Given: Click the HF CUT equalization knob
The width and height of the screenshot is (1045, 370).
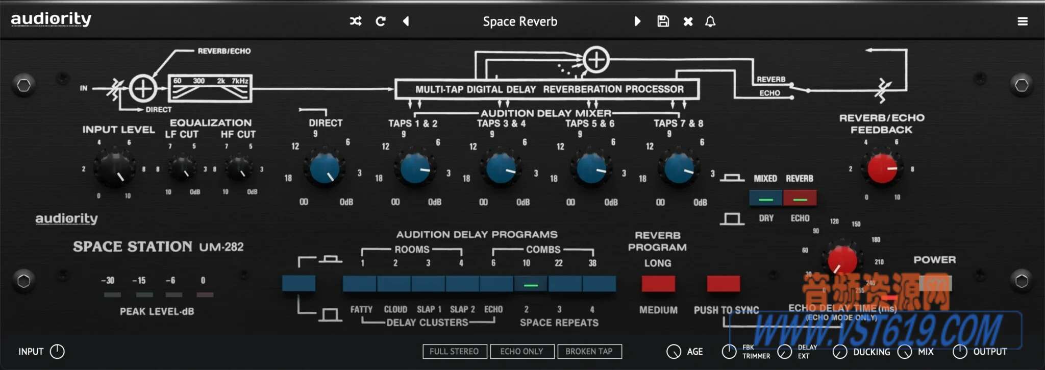Looking at the screenshot, I should (238, 168).
